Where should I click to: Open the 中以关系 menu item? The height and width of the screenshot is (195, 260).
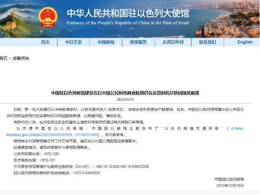pyautogui.click(x=74, y=42)
